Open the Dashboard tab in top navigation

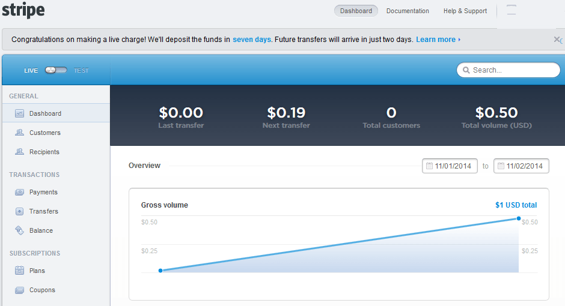point(356,11)
